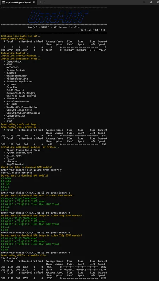Click 'Would you like to download WAN models?' prompt
The width and height of the screenshot is (159, 281).
[x=27, y=167]
